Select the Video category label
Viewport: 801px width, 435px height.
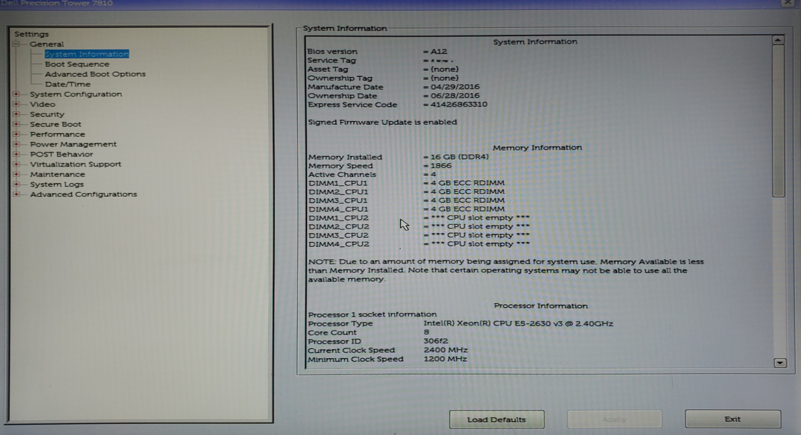point(42,104)
